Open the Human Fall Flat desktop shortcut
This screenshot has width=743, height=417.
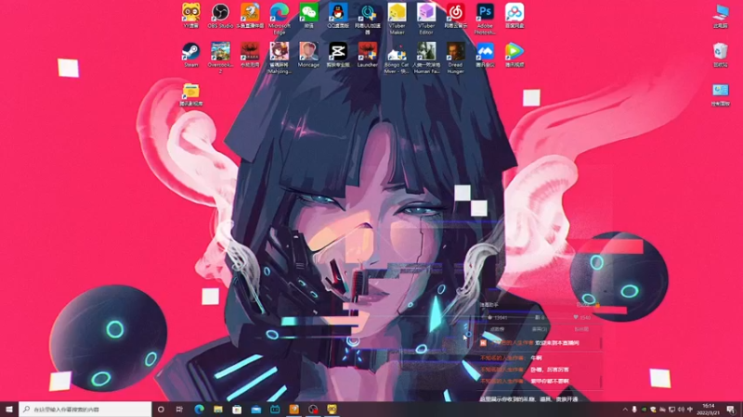tap(426, 57)
